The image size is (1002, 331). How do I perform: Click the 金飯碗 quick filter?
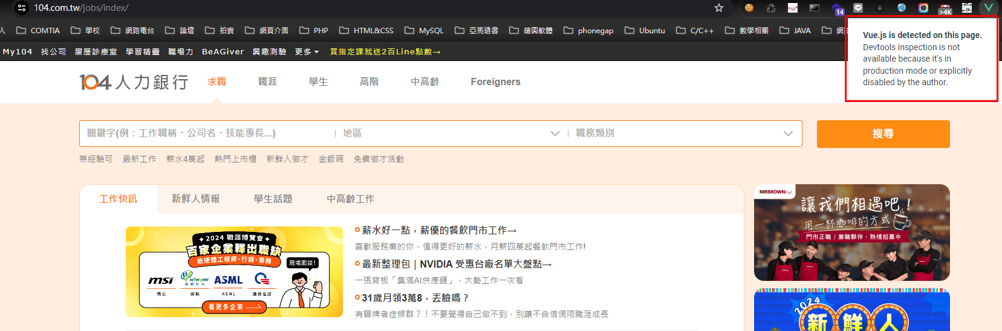pyautogui.click(x=331, y=159)
